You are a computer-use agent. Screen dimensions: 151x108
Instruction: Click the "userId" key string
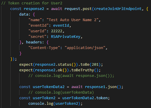(37, 31)
